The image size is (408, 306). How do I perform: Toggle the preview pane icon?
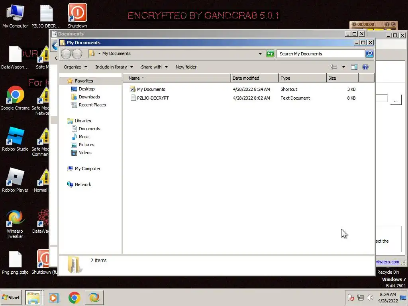[354, 67]
